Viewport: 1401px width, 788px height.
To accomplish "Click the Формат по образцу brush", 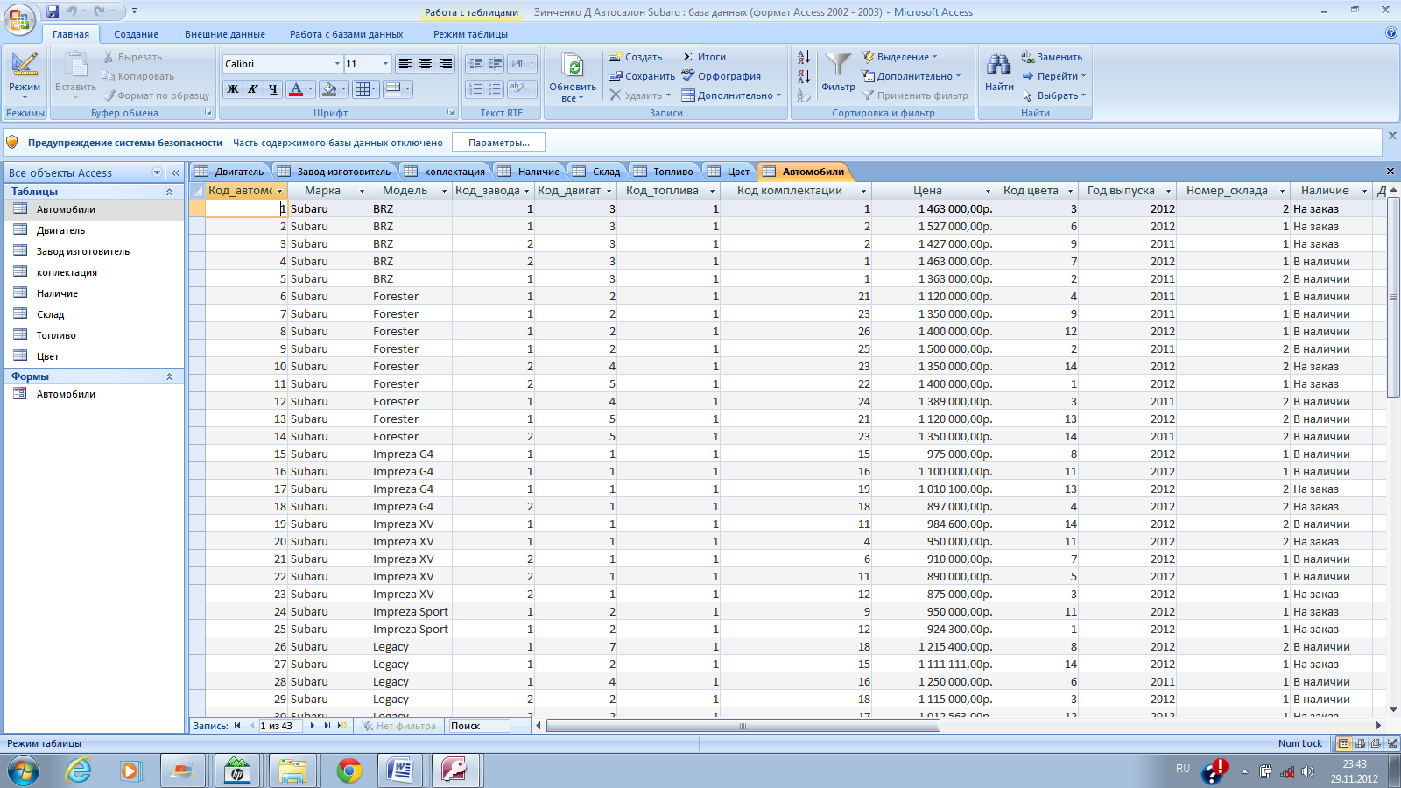I will tap(109, 95).
